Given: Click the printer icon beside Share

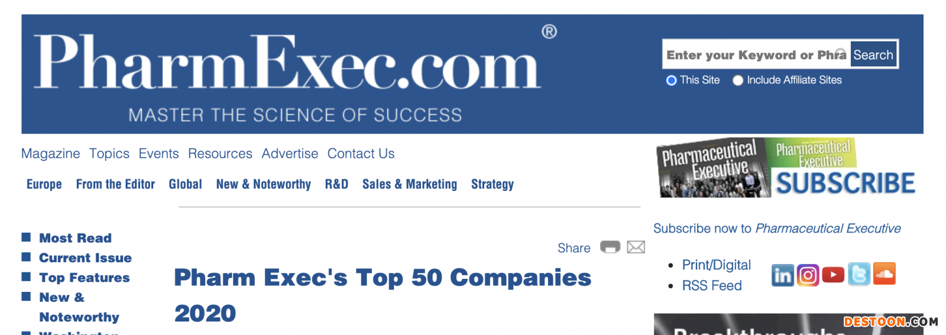Looking at the screenshot, I should [610, 247].
